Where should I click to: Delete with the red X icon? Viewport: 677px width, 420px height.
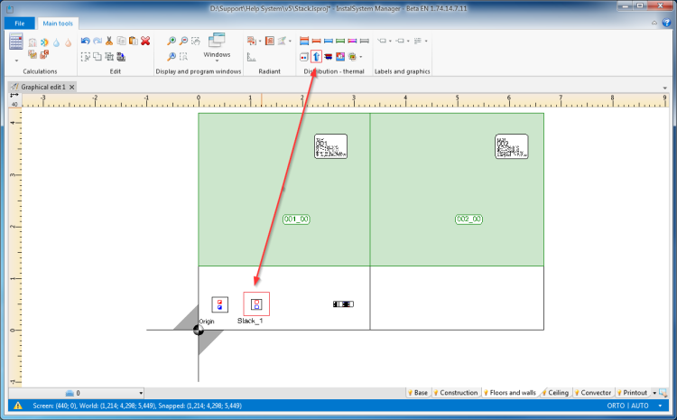tap(145, 41)
